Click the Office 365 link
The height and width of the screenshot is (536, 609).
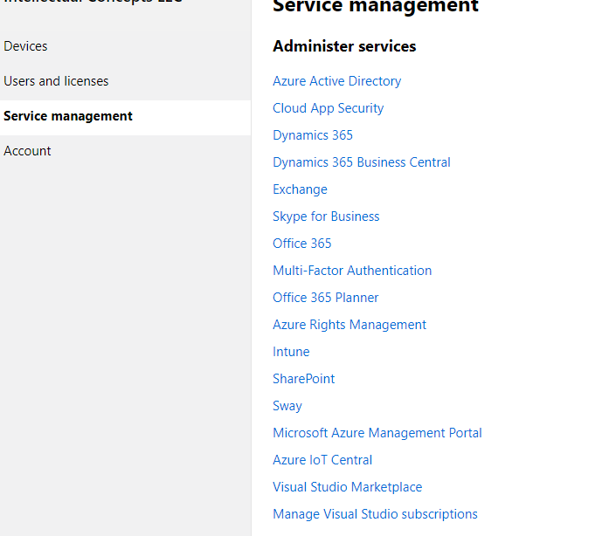(301, 244)
